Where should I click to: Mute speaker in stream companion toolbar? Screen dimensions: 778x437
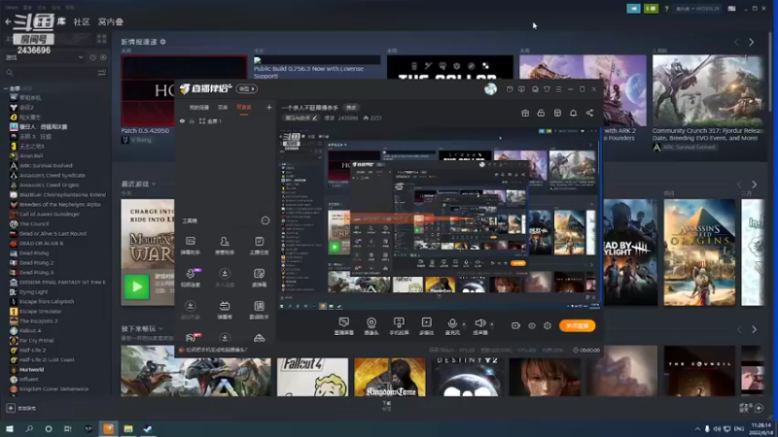point(479,325)
